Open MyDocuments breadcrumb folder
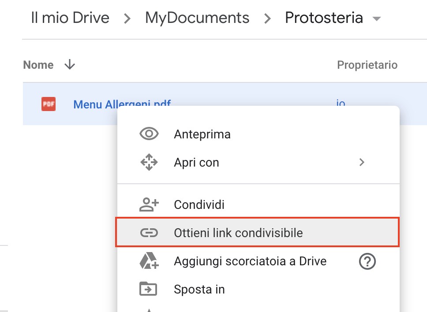This screenshot has height=312, width=427. pyautogui.click(x=197, y=18)
